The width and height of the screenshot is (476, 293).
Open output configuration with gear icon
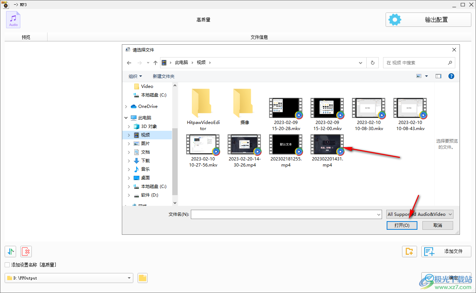pyautogui.click(x=428, y=20)
